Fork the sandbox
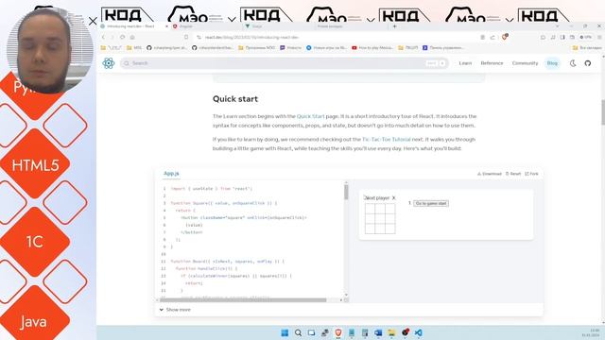Viewport: 605px width, 340px height. pos(531,174)
